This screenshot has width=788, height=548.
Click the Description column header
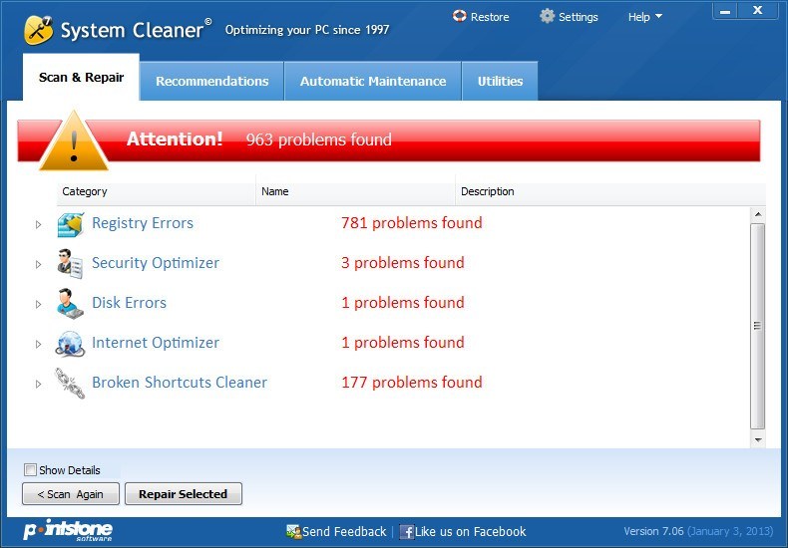(610, 191)
